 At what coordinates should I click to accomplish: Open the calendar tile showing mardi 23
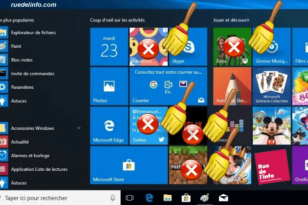(x=109, y=47)
